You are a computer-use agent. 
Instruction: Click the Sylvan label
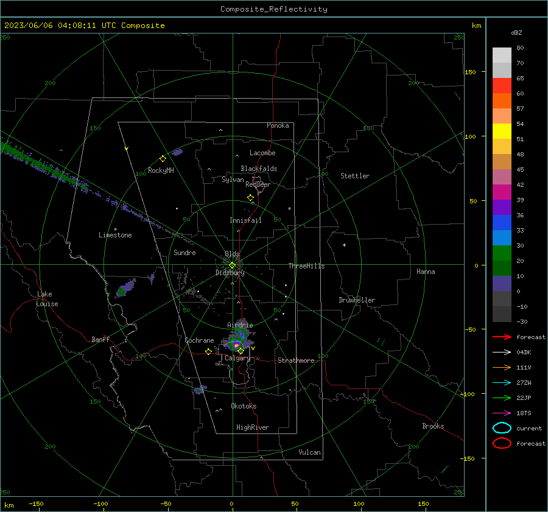click(x=233, y=180)
